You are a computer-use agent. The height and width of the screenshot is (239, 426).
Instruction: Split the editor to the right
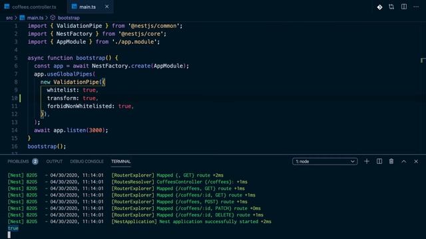tap(404, 7)
